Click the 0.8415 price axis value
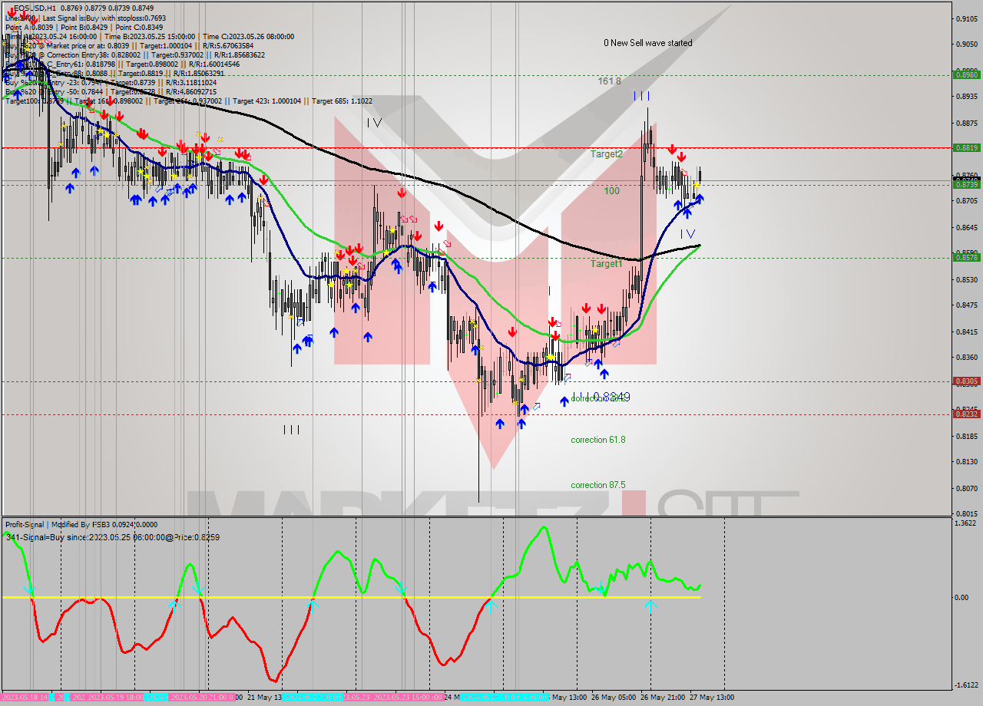This screenshot has width=983, height=706. [966, 332]
